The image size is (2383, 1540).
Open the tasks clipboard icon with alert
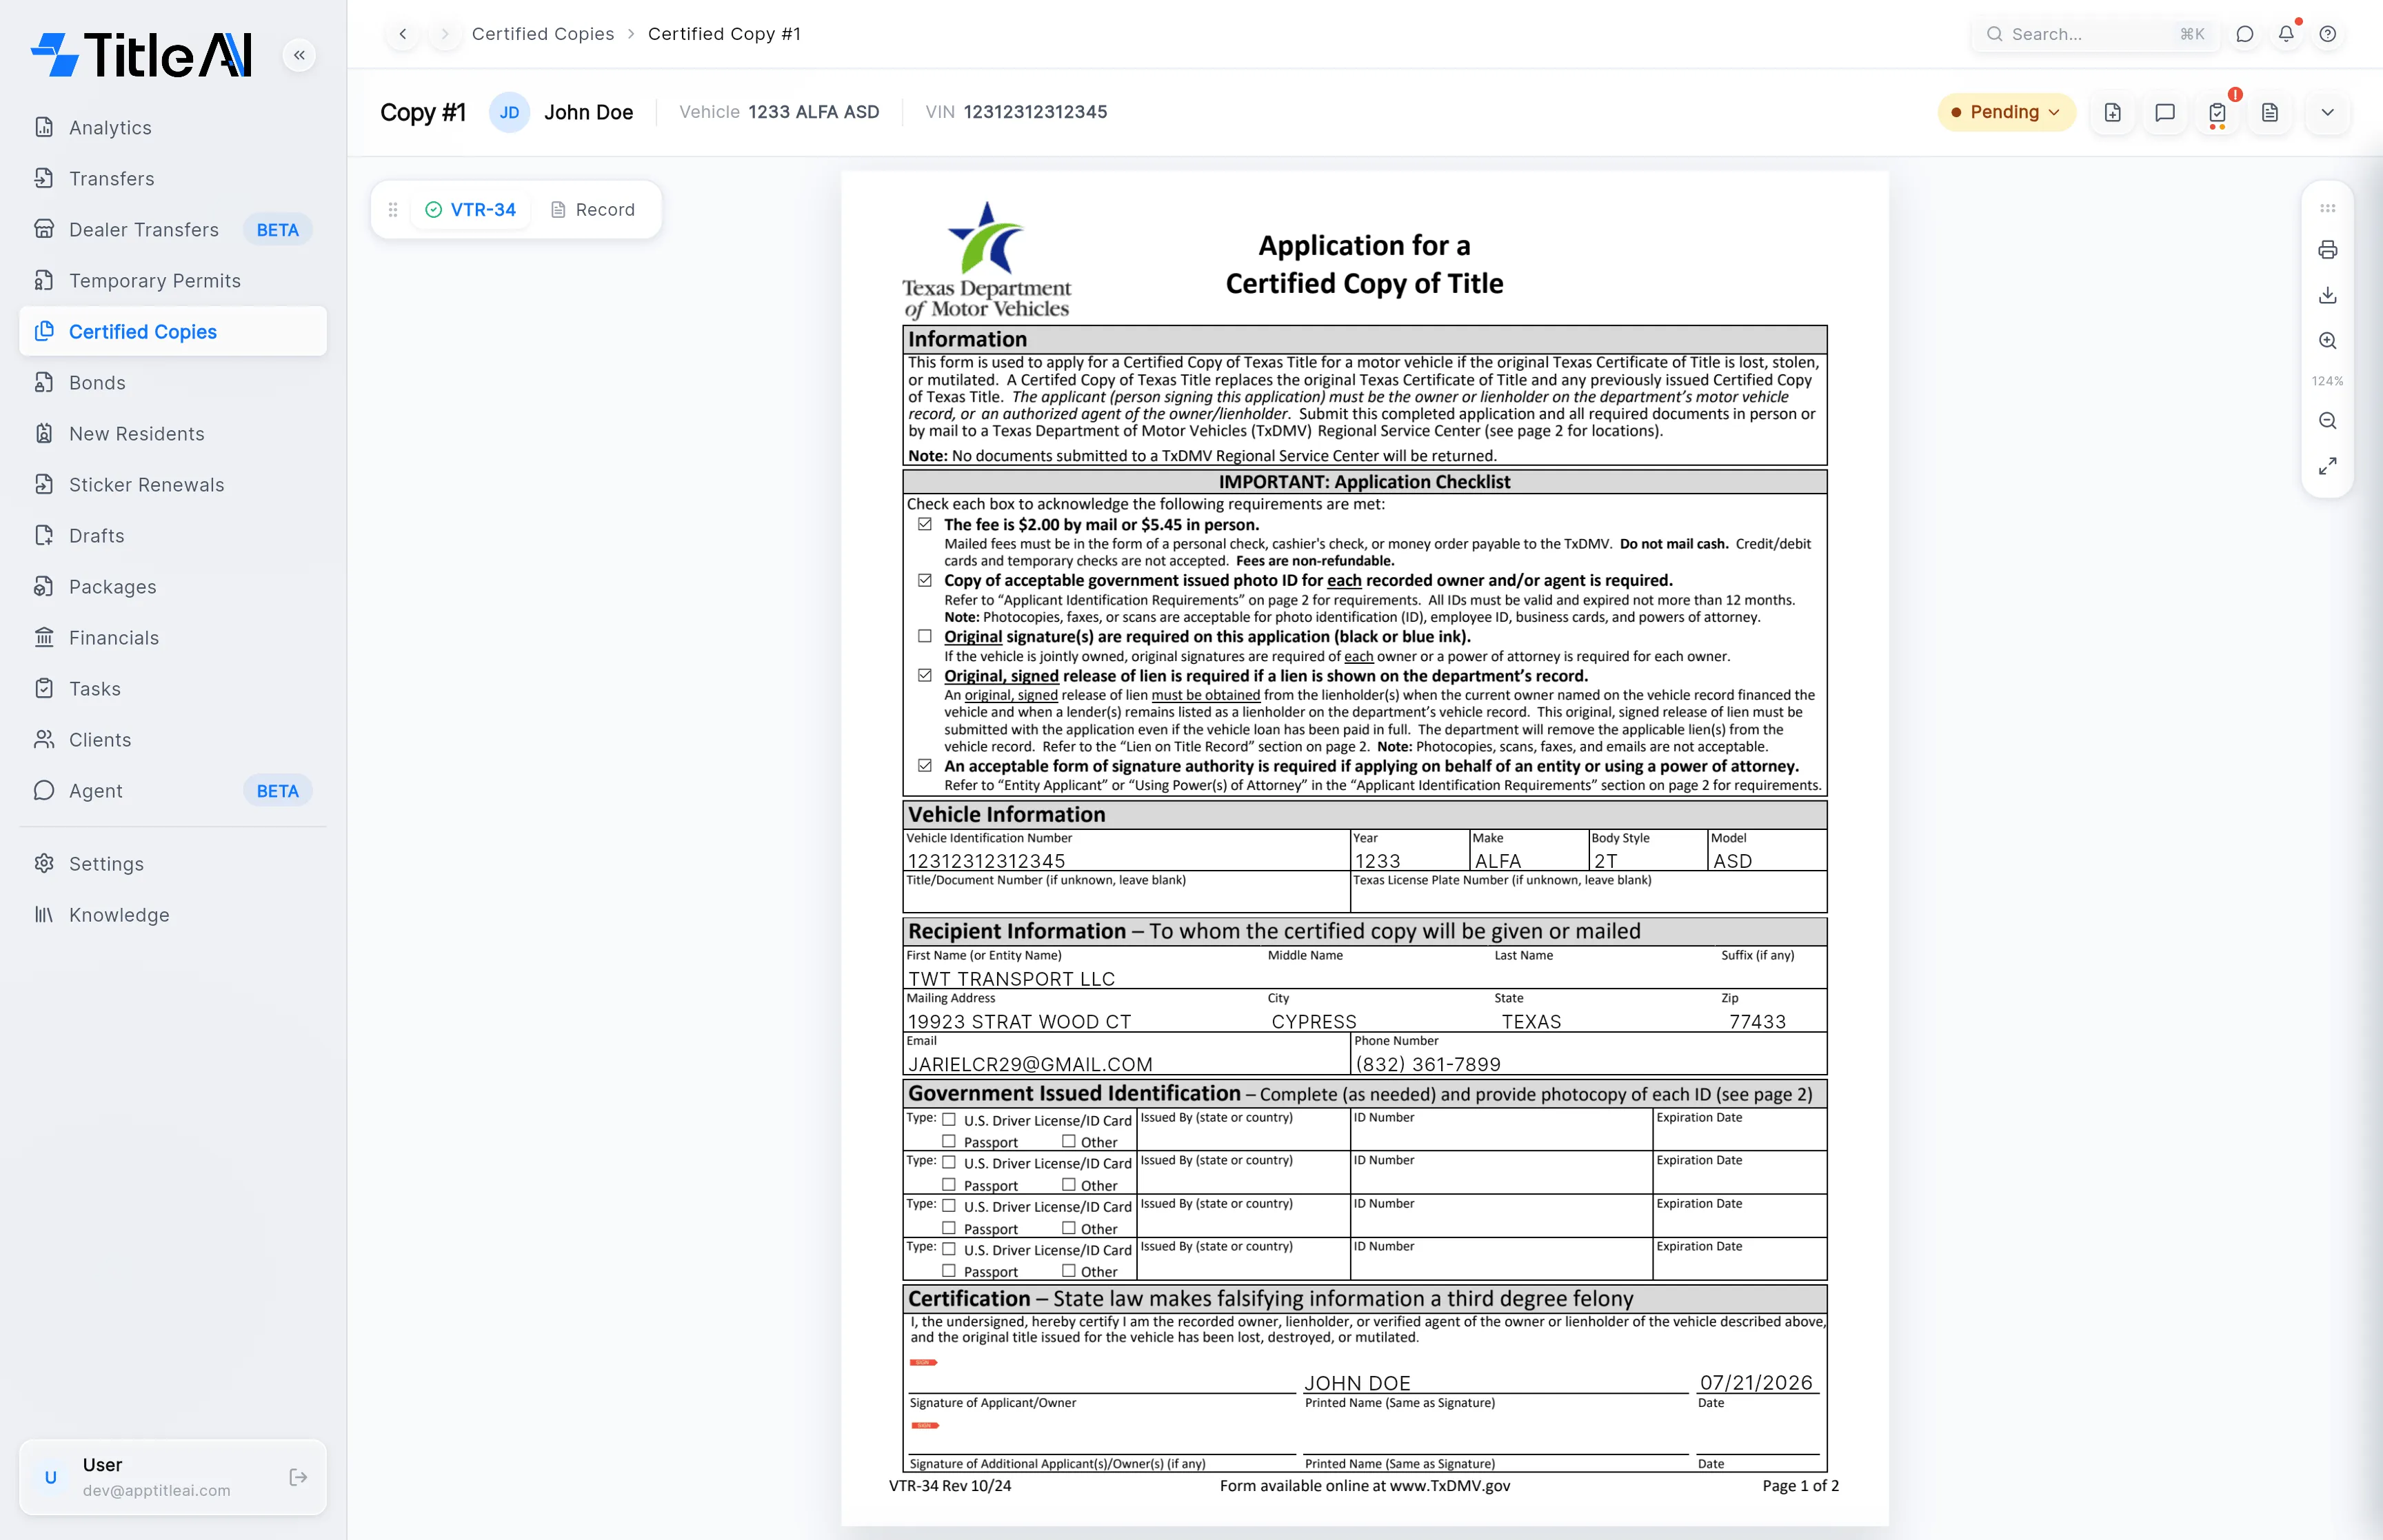pos(2217,112)
